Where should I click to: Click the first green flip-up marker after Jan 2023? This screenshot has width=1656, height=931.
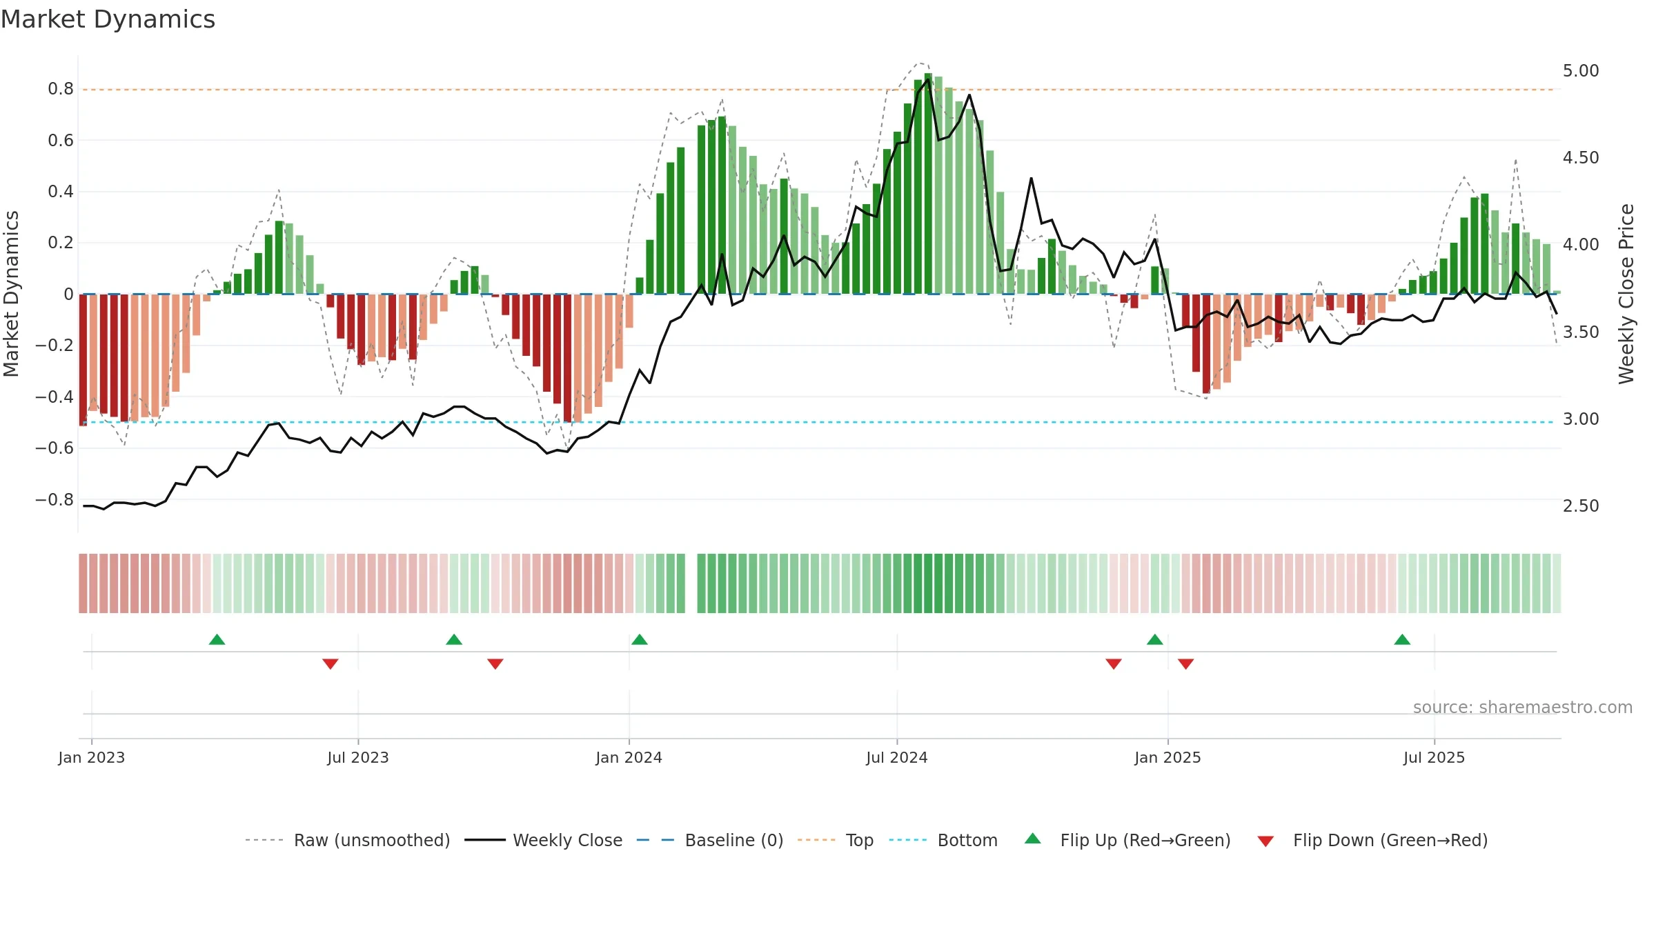[x=217, y=639]
